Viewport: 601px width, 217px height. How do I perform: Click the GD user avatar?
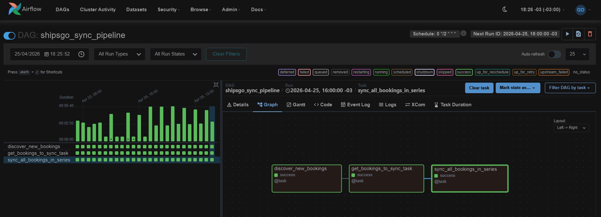581,10
